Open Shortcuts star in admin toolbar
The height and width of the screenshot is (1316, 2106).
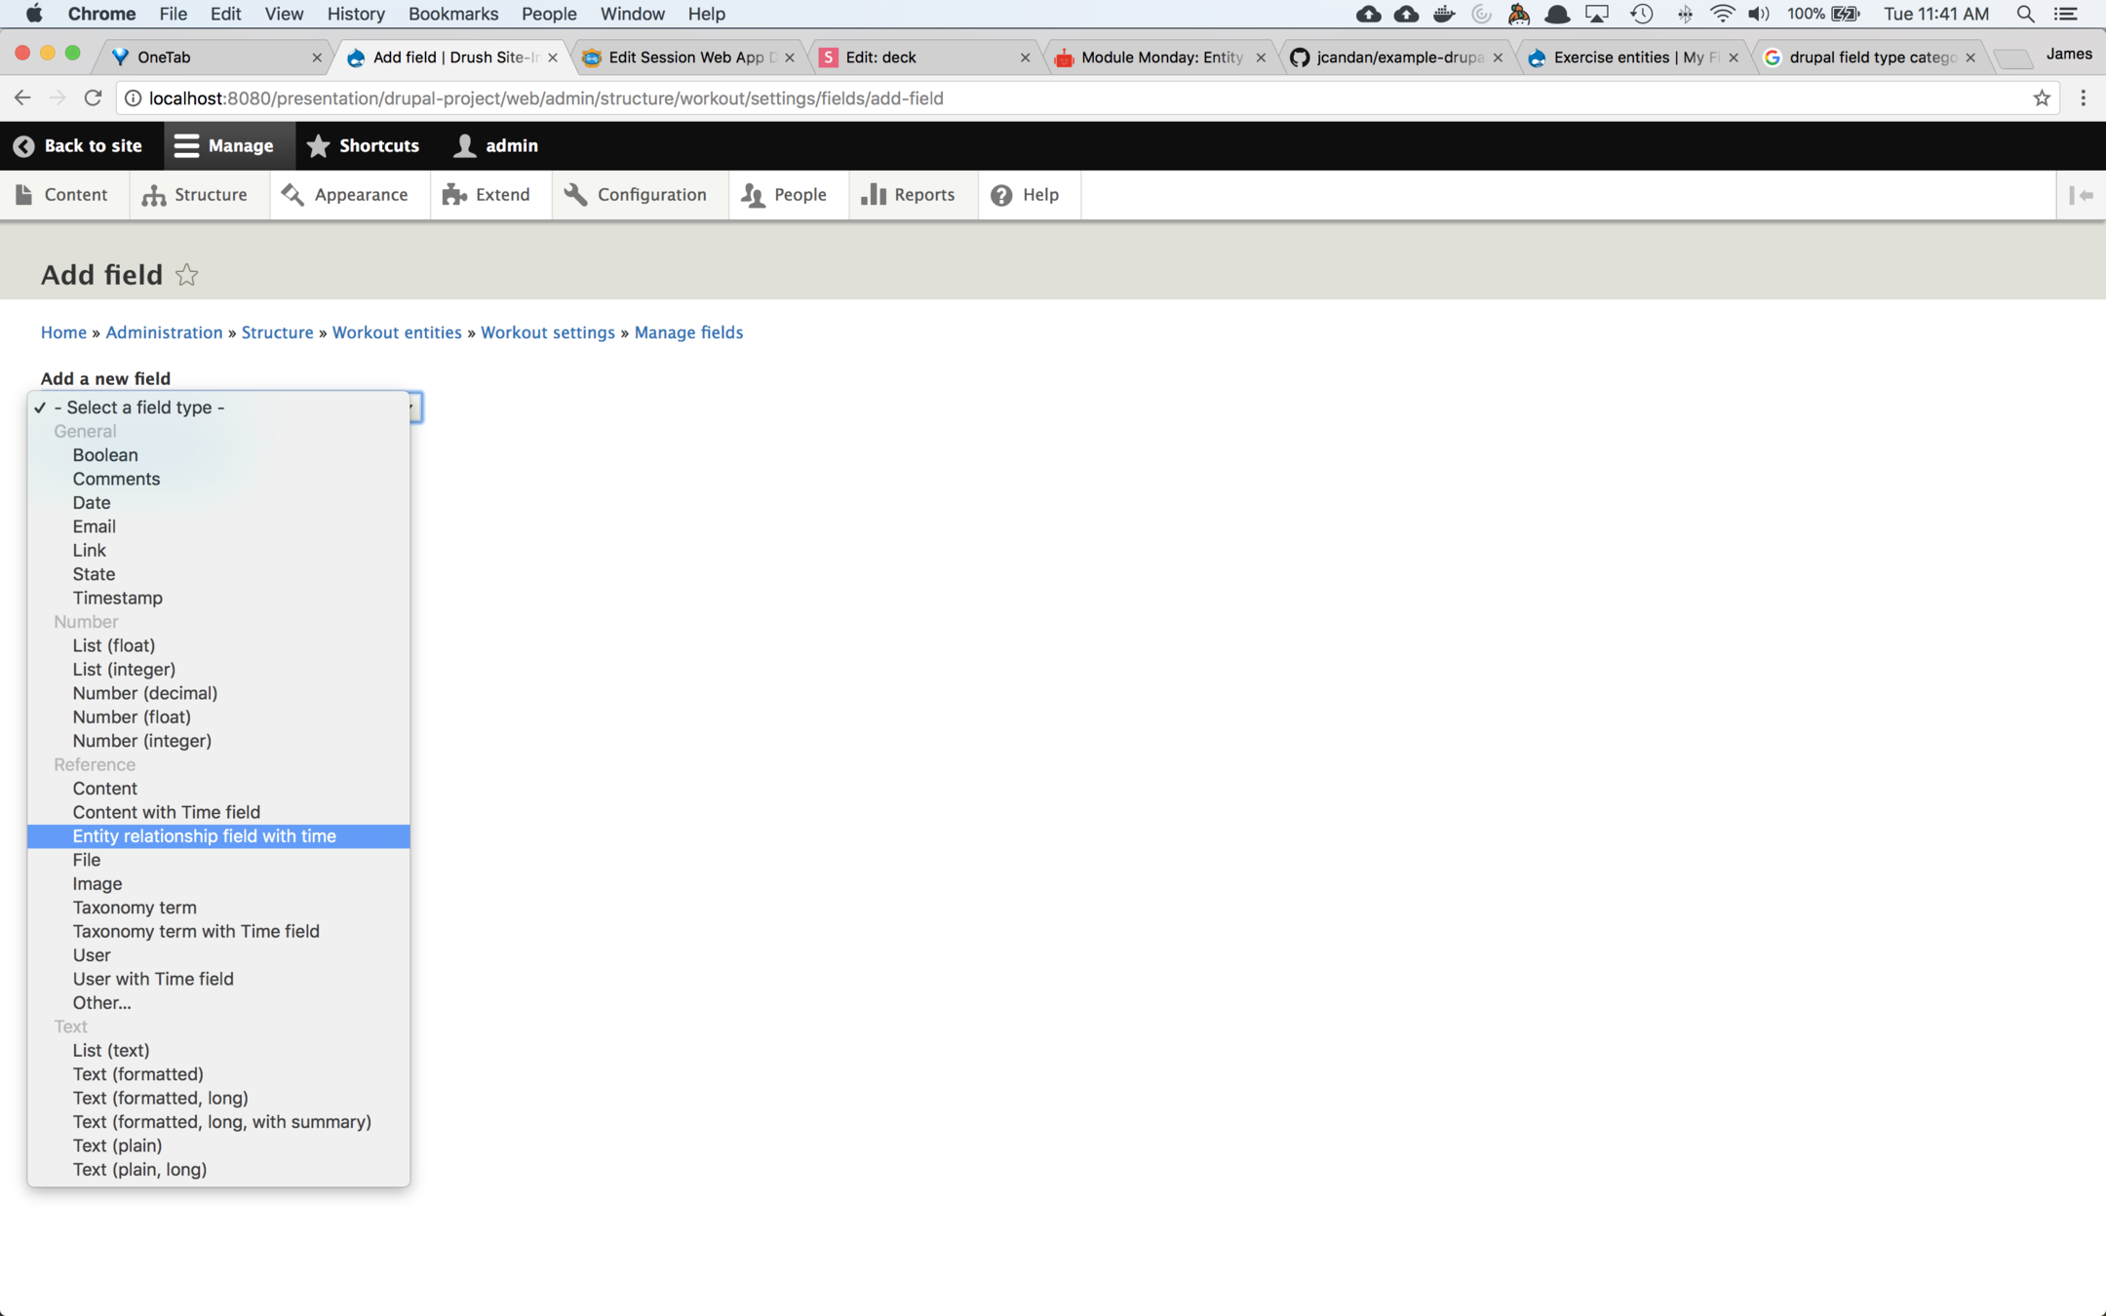click(x=363, y=146)
